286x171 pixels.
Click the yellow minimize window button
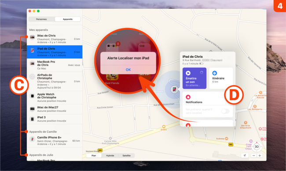(x=34, y=11)
